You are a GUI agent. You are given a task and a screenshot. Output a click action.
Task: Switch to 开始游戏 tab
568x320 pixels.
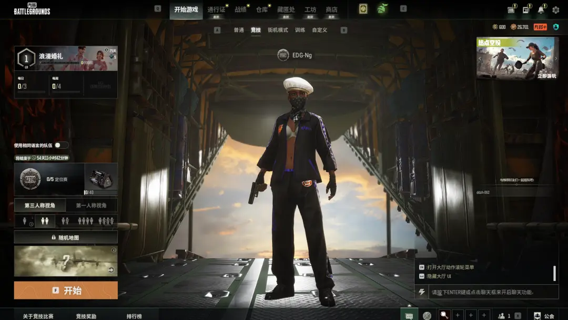click(x=186, y=10)
